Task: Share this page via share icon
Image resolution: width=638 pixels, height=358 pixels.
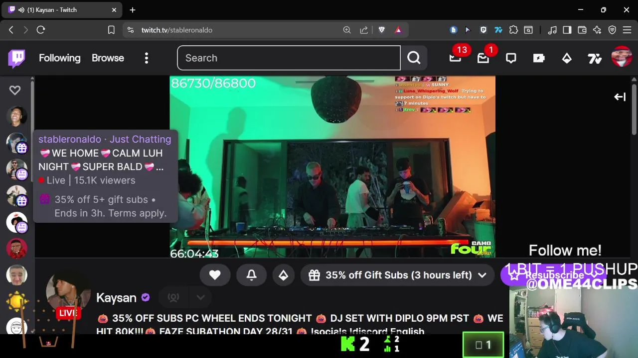Action: 364,30
